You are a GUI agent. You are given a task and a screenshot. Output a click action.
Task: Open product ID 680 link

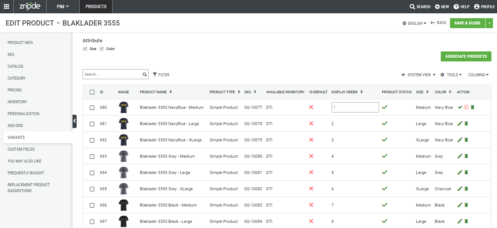pos(103,107)
